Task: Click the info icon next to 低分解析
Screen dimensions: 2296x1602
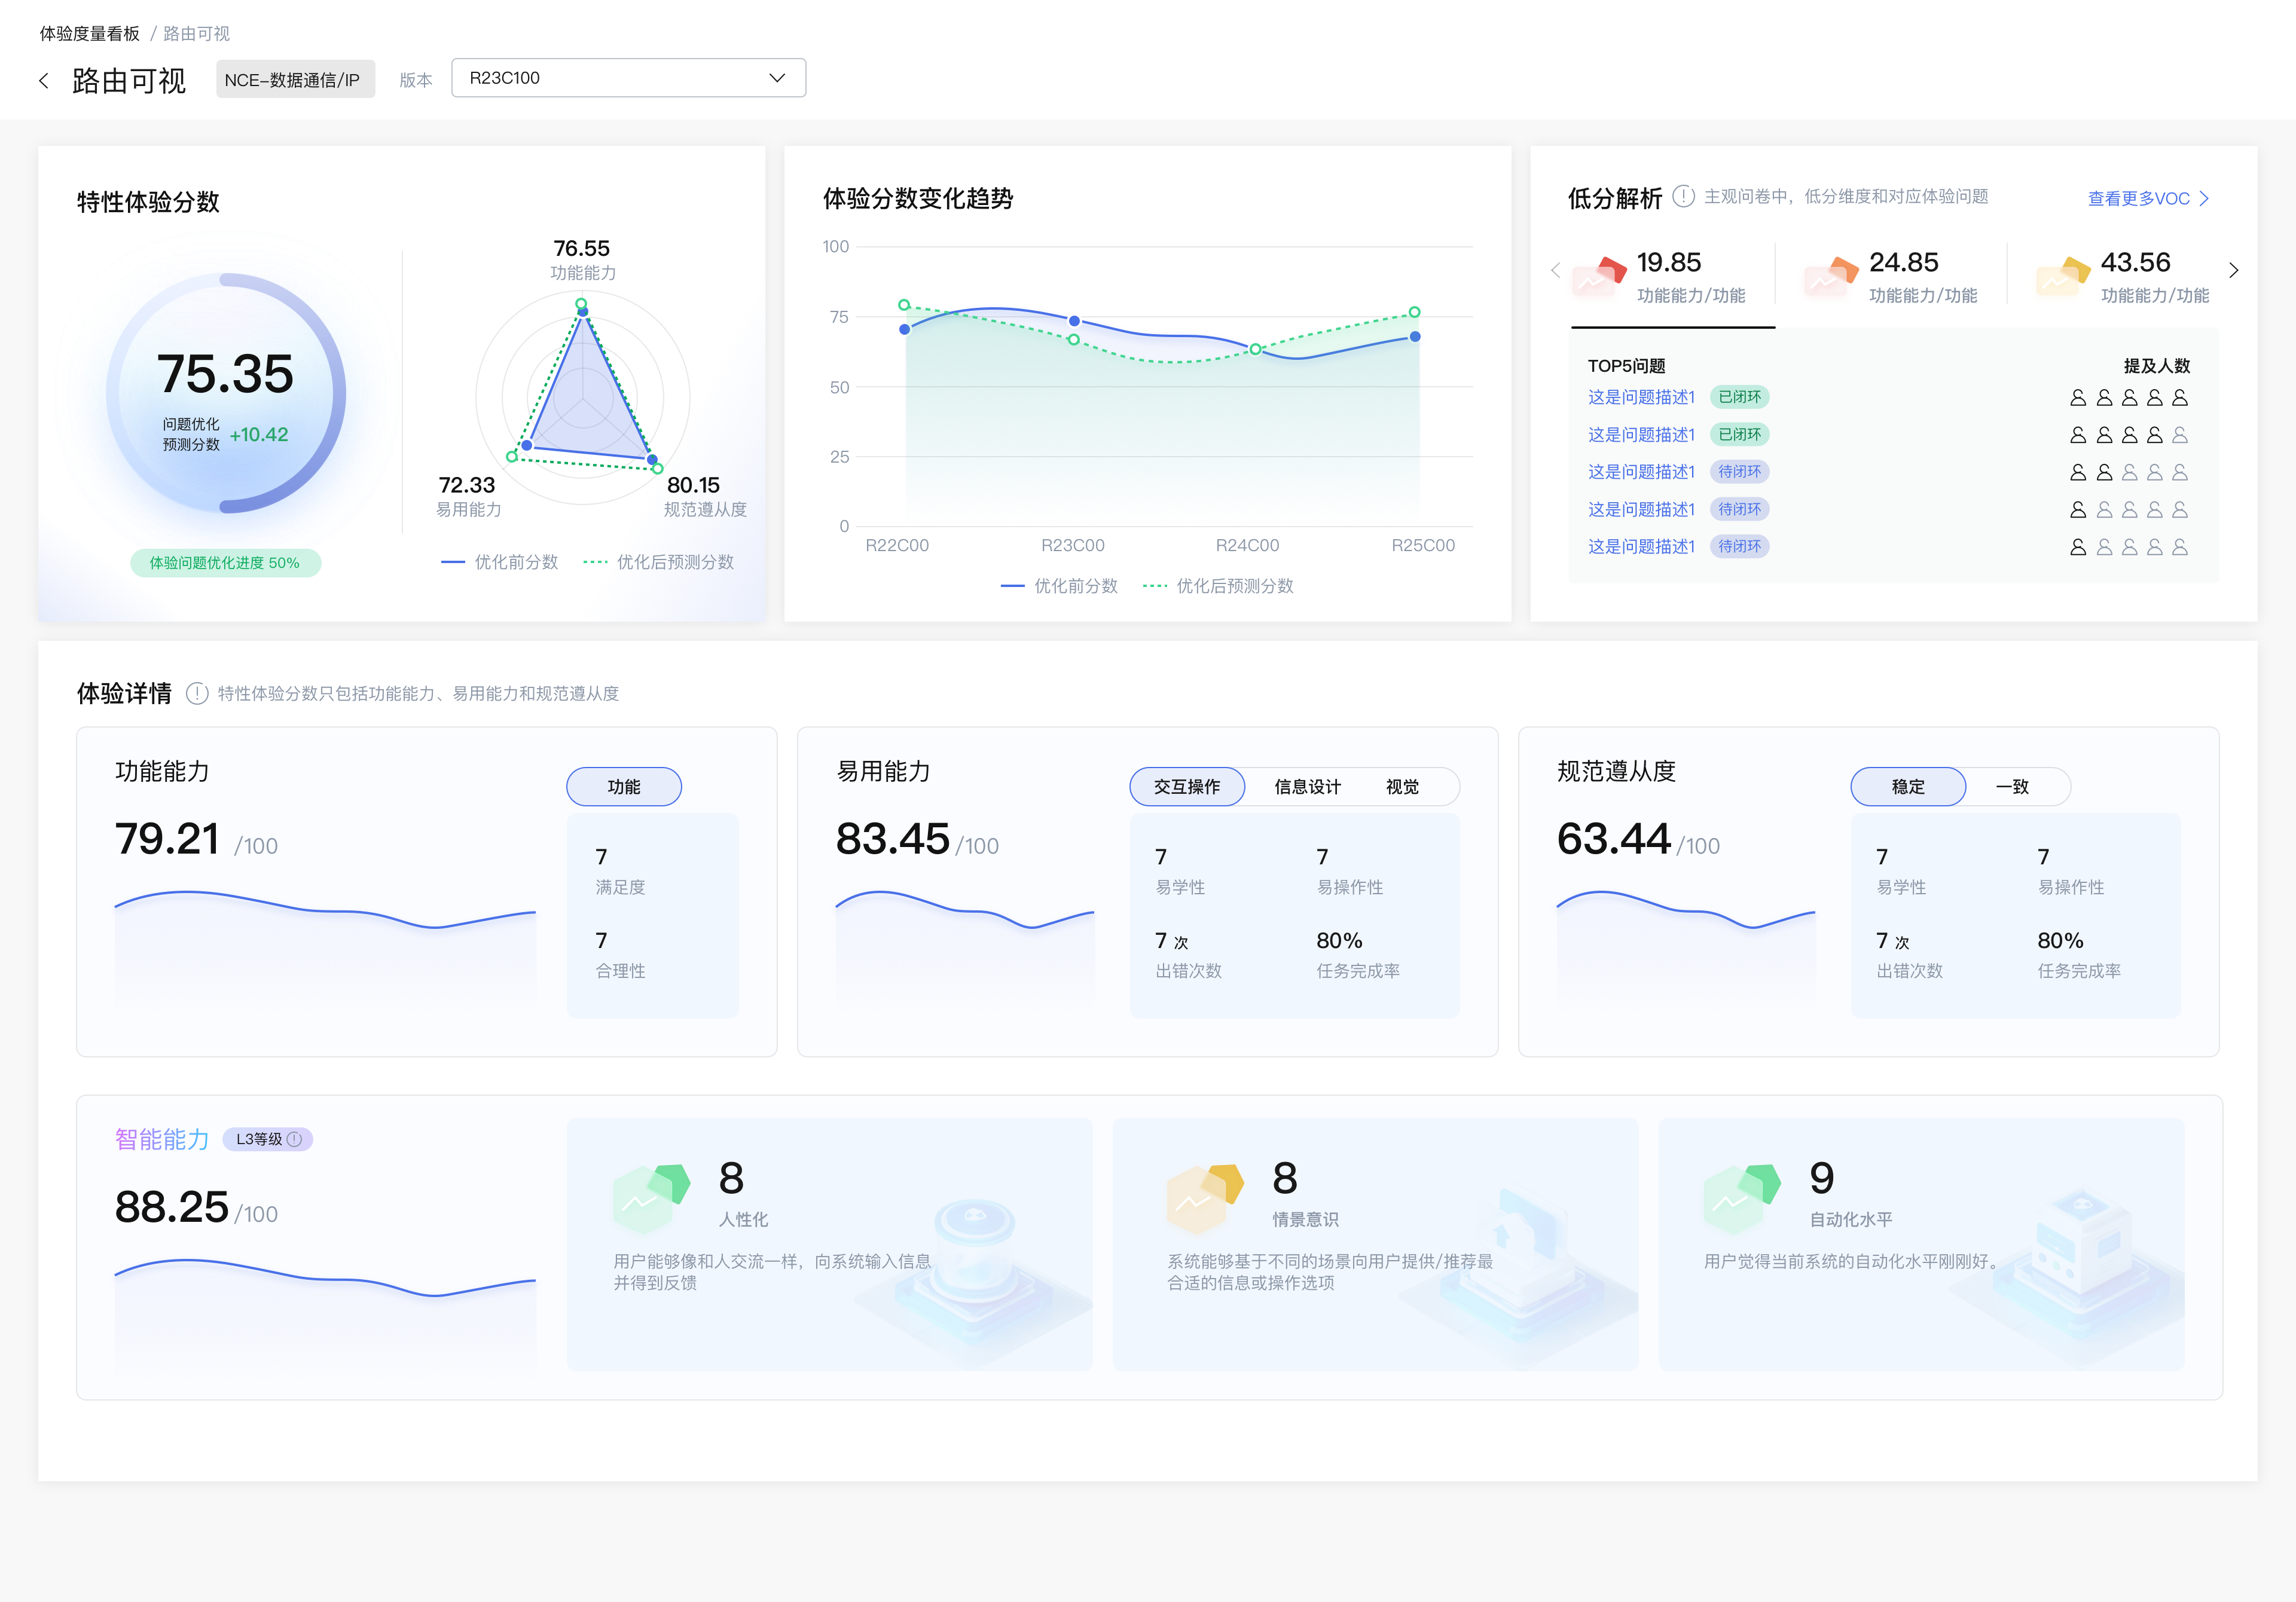Action: coord(1683,196)
